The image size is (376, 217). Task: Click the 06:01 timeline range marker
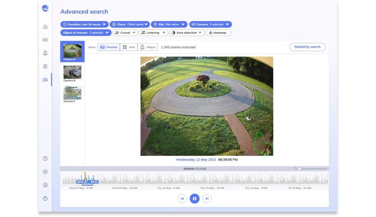(81, 182)
